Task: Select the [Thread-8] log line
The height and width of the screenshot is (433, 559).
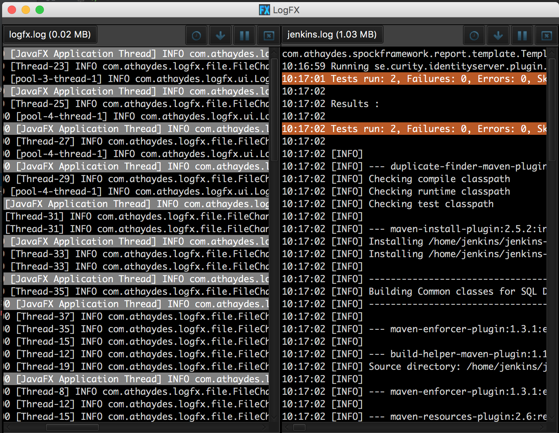Action: pos(136,392)
